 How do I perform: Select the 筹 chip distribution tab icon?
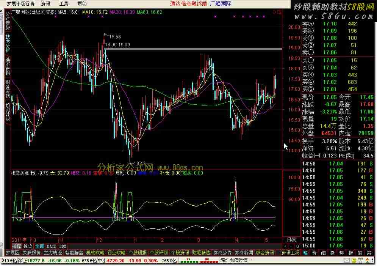(x=369, y=253)
